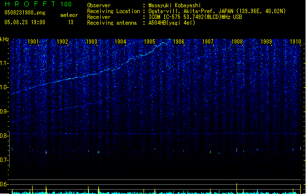
Task: Click the 0.7 kHz axis label
Action: pos(4,160)
